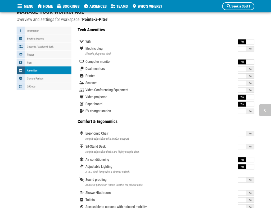Image resolution: width=271 pixels, height=208 pixels.
Task: Click the Dual monitors icon
Action: click(82, 69)
